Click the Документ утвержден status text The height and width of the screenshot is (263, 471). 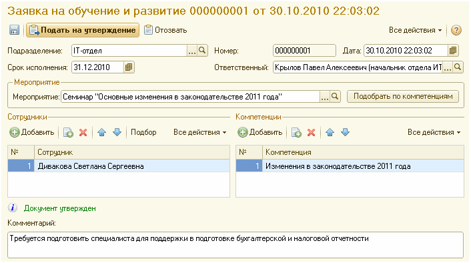(x=60, y=208)
